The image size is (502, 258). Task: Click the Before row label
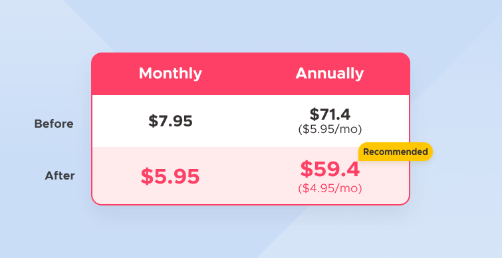(54, 124)
